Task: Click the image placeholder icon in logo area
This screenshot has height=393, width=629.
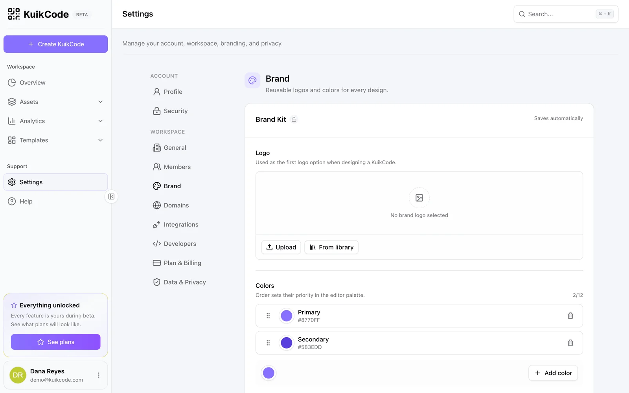Action: tap(419, 198)
